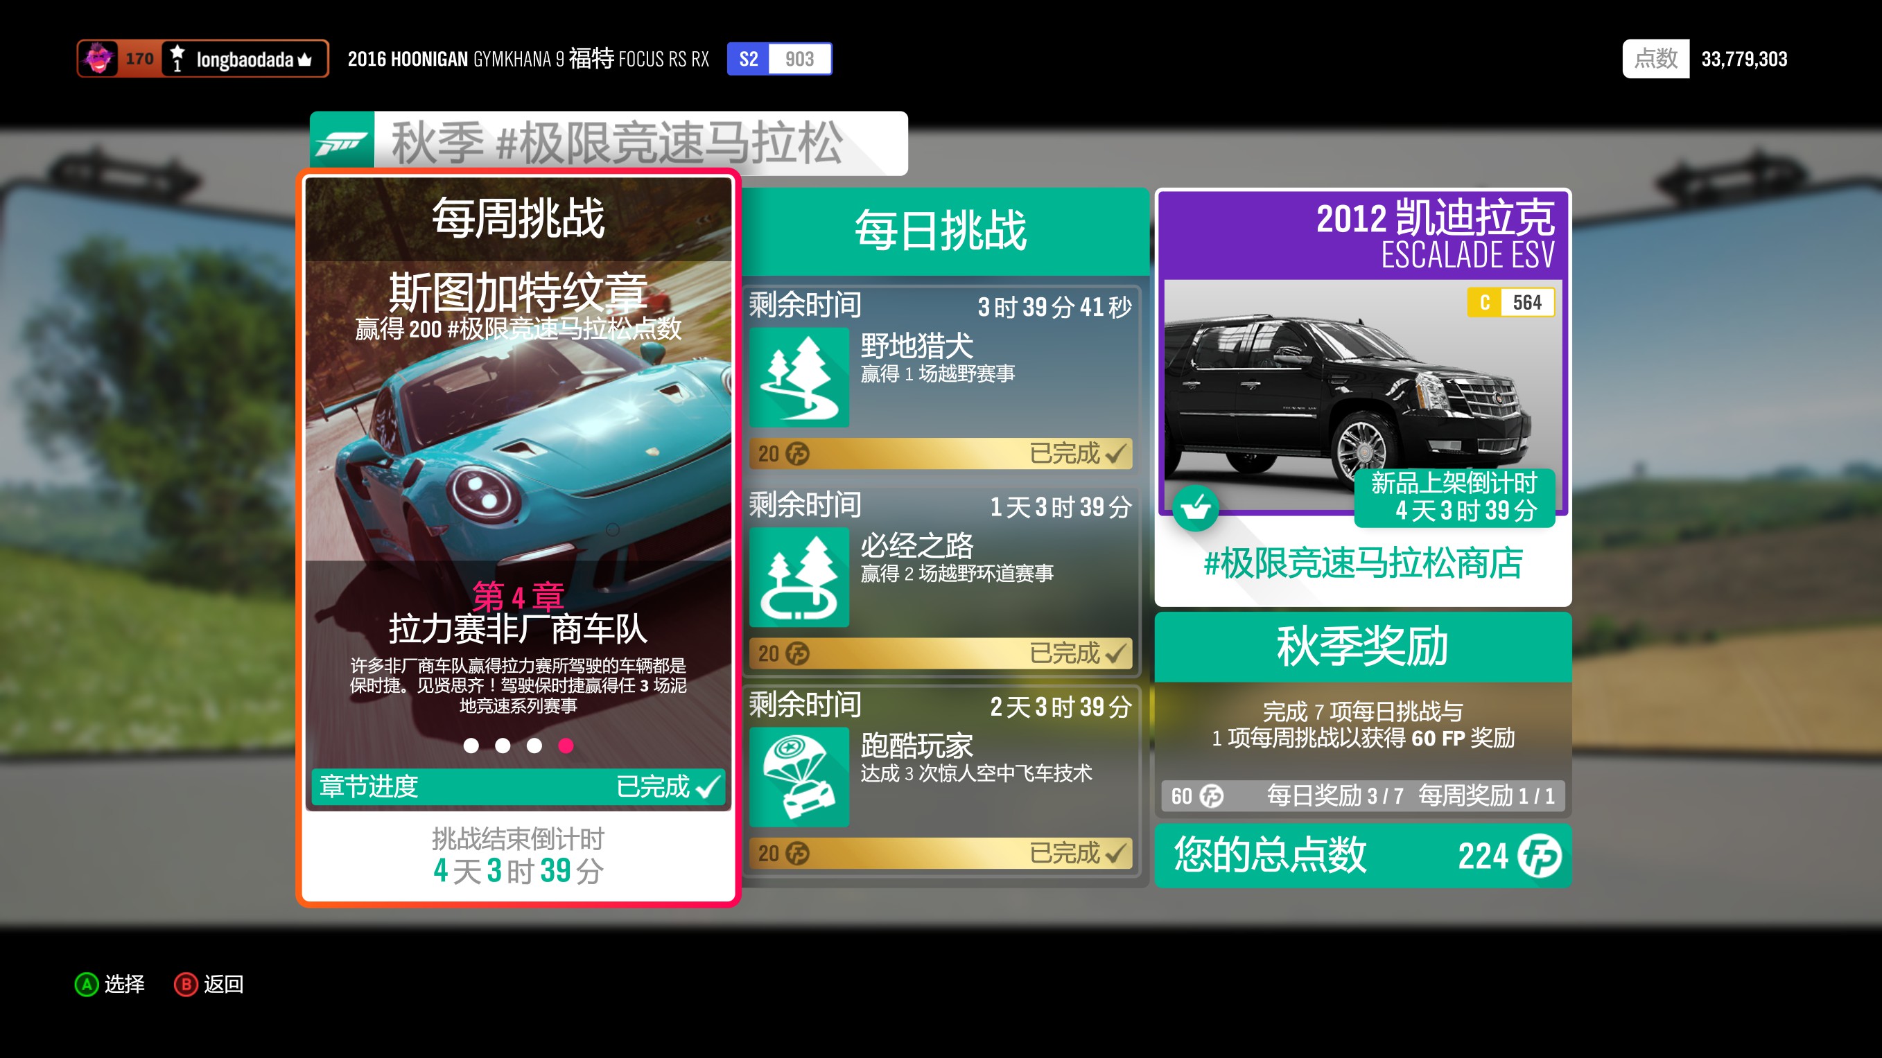Open the 每日挑战 header panel
Viewport: 1882px width, 1058px height.
point(941,231)
